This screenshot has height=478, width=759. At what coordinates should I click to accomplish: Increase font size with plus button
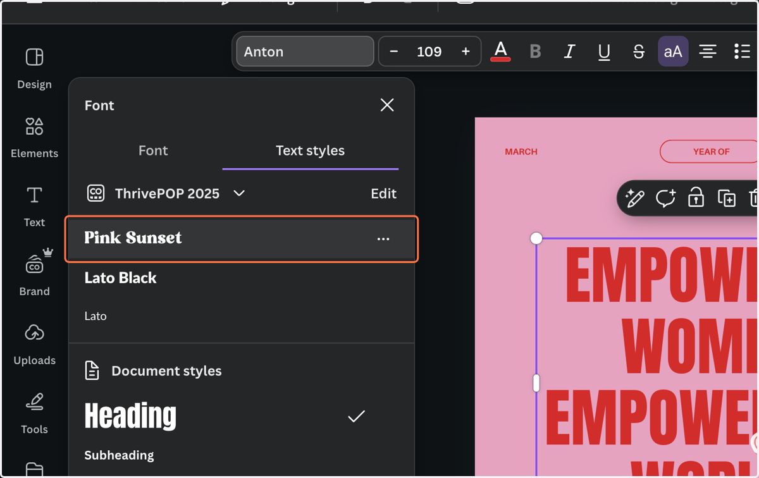pos(466,52)
